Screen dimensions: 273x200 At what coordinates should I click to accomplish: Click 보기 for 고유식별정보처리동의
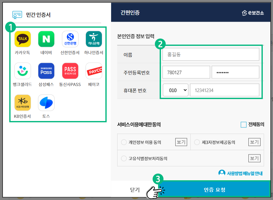point(254,158)
